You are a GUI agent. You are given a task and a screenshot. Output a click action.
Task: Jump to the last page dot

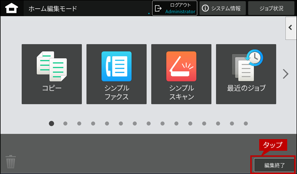pyautogui.click(x=246, y=124)
